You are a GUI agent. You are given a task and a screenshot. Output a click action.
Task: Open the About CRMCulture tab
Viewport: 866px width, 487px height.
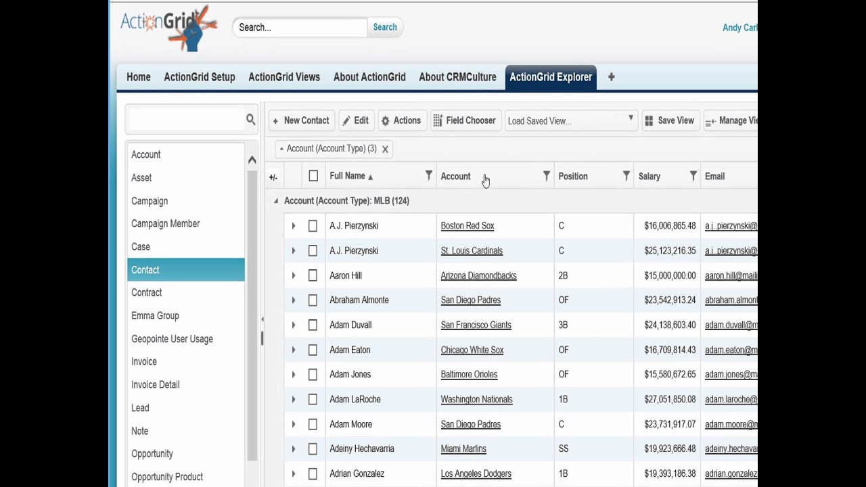[x=457, y=77]
